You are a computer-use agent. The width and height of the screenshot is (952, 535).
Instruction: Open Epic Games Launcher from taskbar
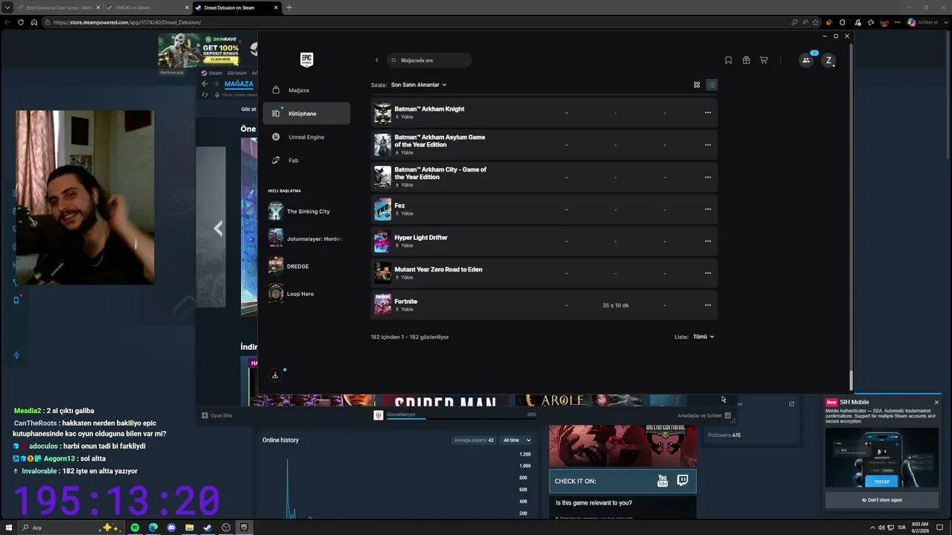point(244,528)
